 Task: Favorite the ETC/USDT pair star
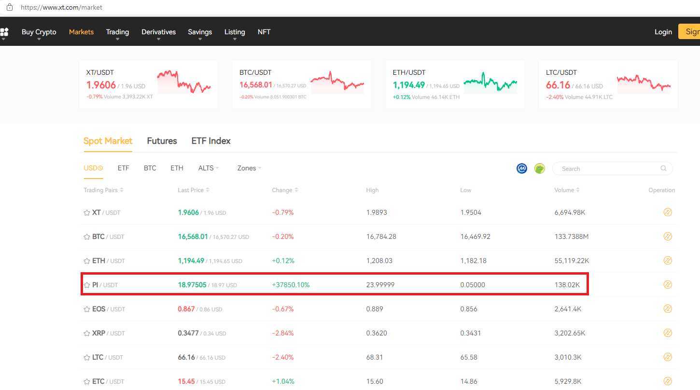87,381
